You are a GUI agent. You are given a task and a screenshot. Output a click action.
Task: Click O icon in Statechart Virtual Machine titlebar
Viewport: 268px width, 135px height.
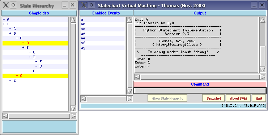coord(91,5)
